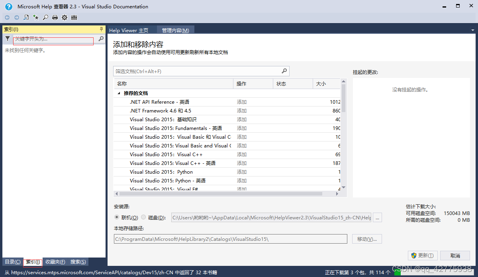Open the 索引 panel tab
The height and width of the screenshot is (277, 478).
pyautogui.click(x=33, y=262)
